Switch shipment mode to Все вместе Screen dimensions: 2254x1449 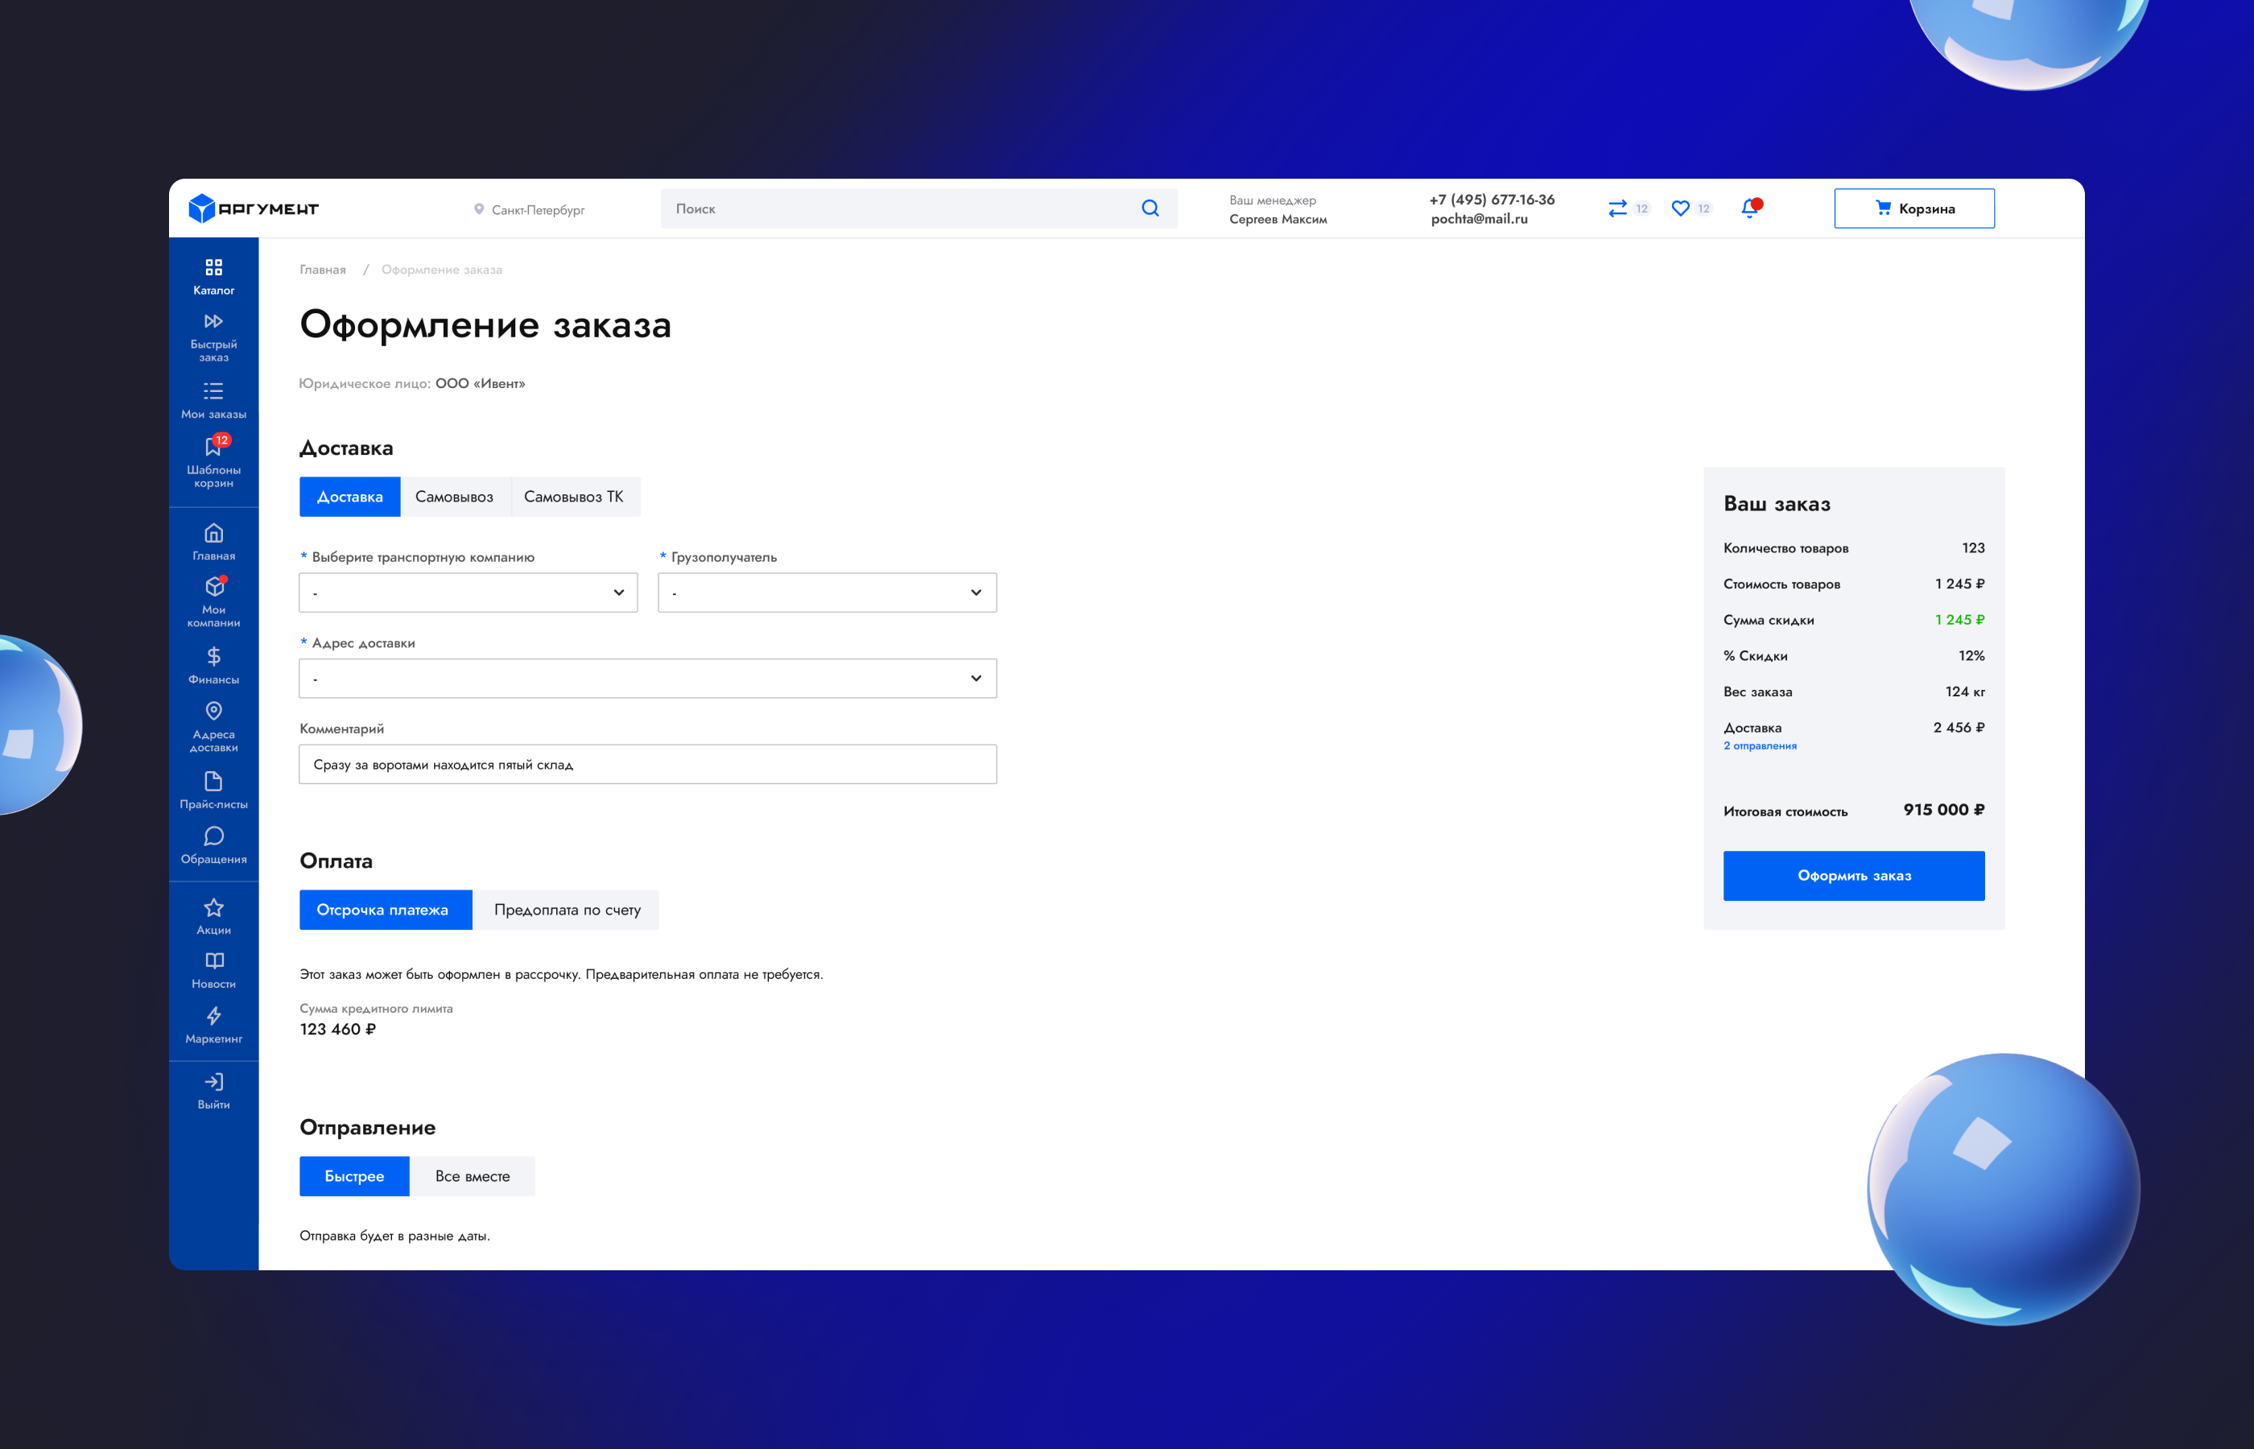coord(473,1176)
